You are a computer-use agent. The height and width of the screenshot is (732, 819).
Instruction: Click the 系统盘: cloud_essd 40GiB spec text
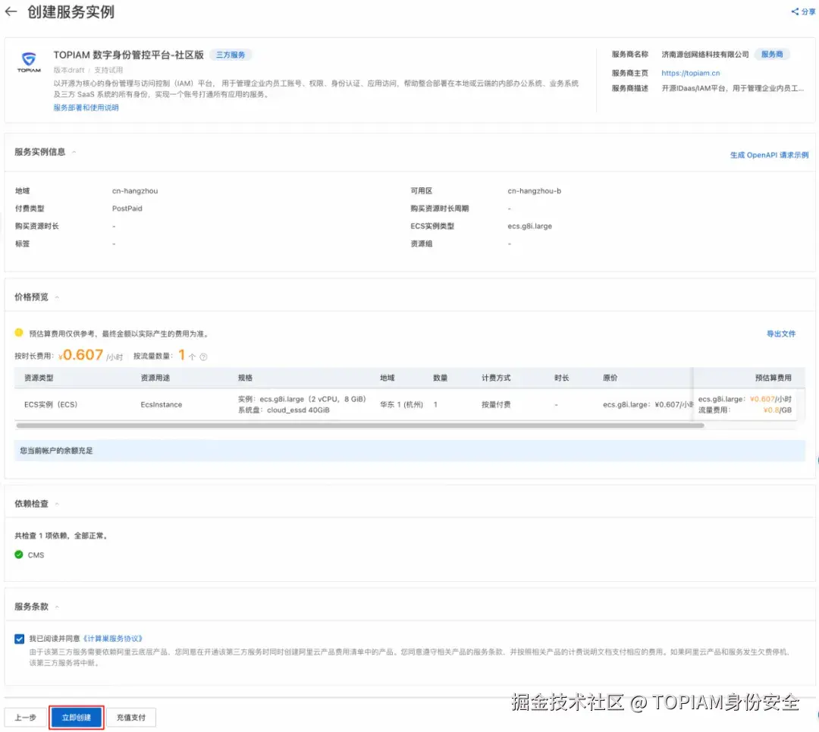tap(284, 410)
